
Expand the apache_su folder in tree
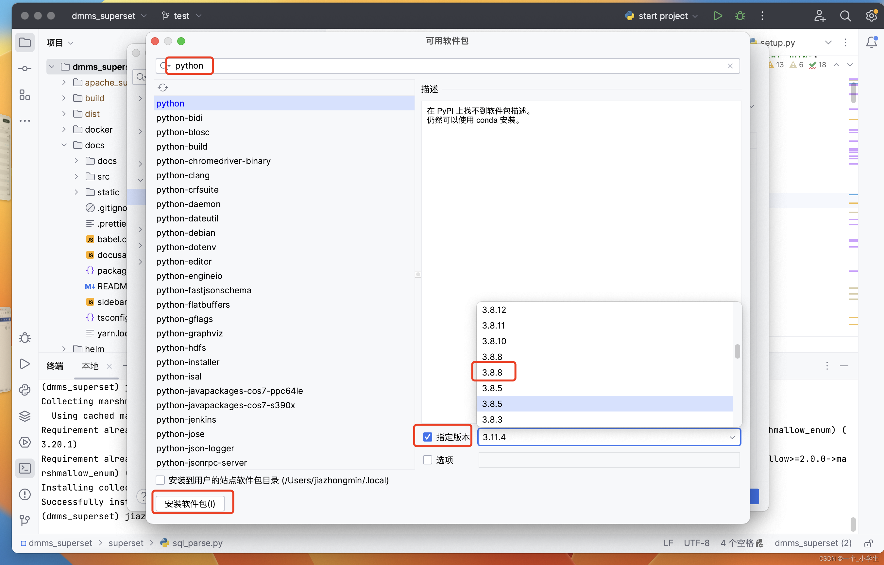point(64,82)
